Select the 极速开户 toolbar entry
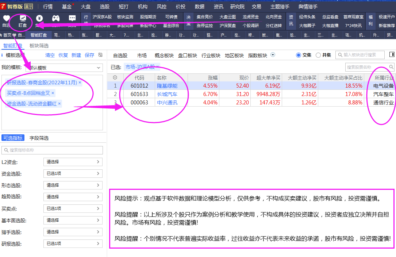 pos(387,17)
